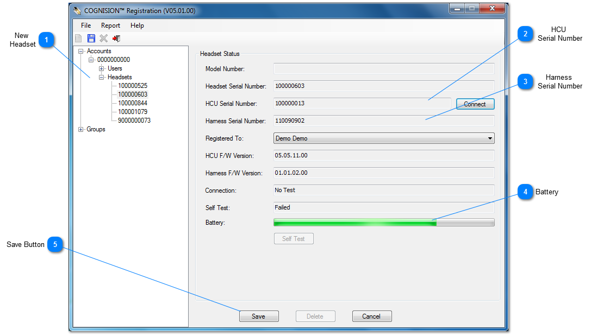Screen dimensions: 591x336
Task: Open the Report menu
Action: [110, 26]
